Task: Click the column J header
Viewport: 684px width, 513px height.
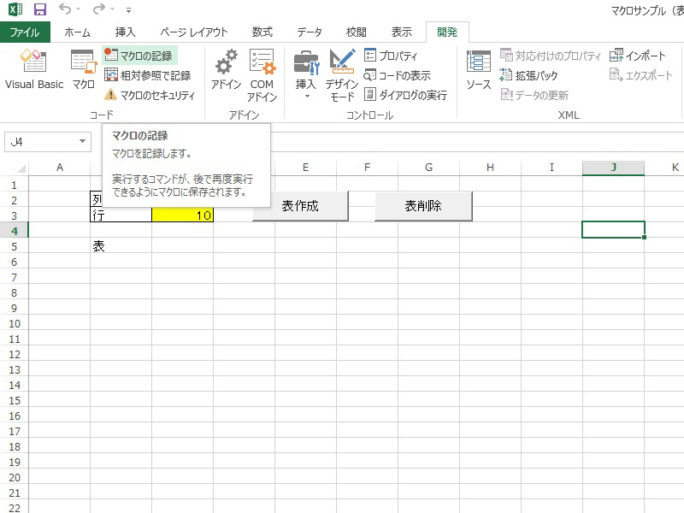Action: click(x=613, y=167)
